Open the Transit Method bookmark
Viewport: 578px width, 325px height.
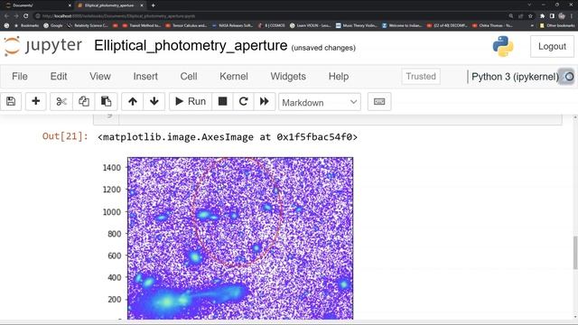[x=142, y=26]
